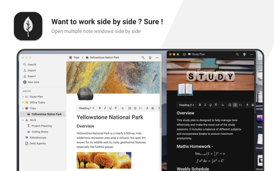Insert bullet list in Yellowstone toolbar
Screen dimensions: 274x171
[x=135, y=108]
